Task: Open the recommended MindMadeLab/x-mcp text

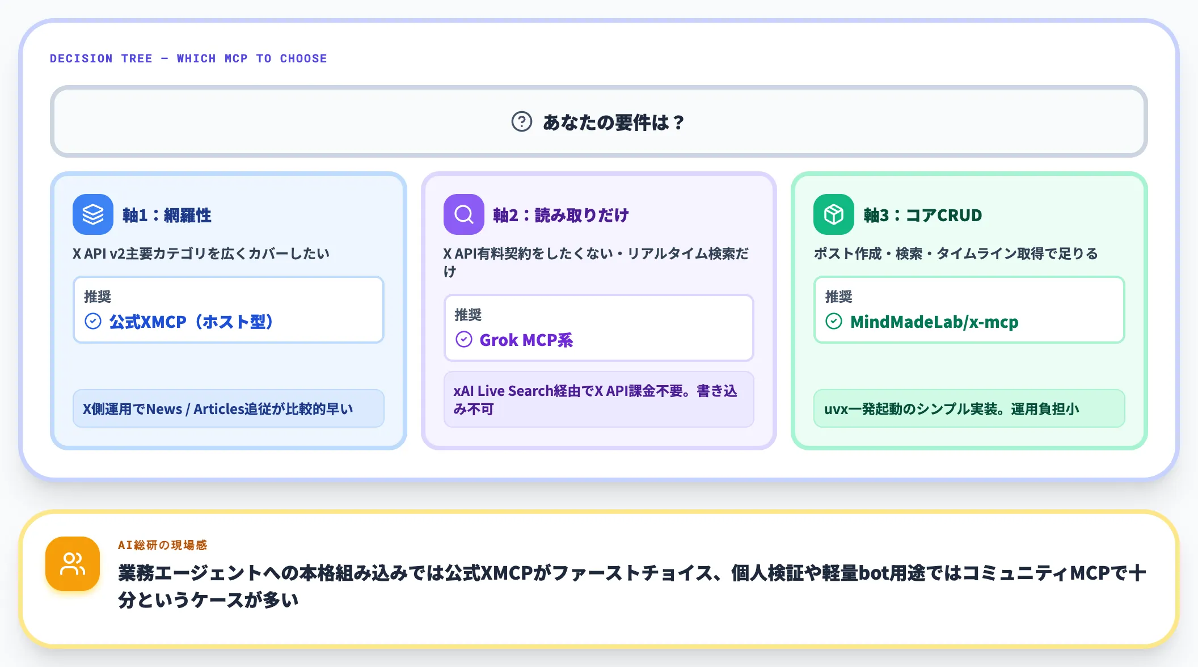Action: pos(934,322)
